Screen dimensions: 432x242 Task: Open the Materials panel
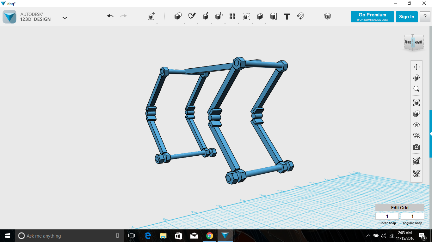click(328, 16)
